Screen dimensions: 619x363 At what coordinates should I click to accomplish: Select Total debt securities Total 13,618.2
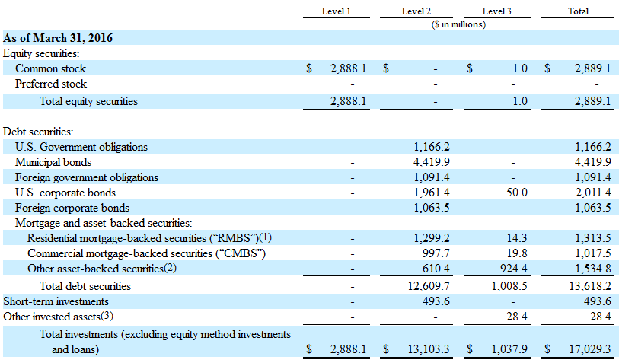point(590,286)
